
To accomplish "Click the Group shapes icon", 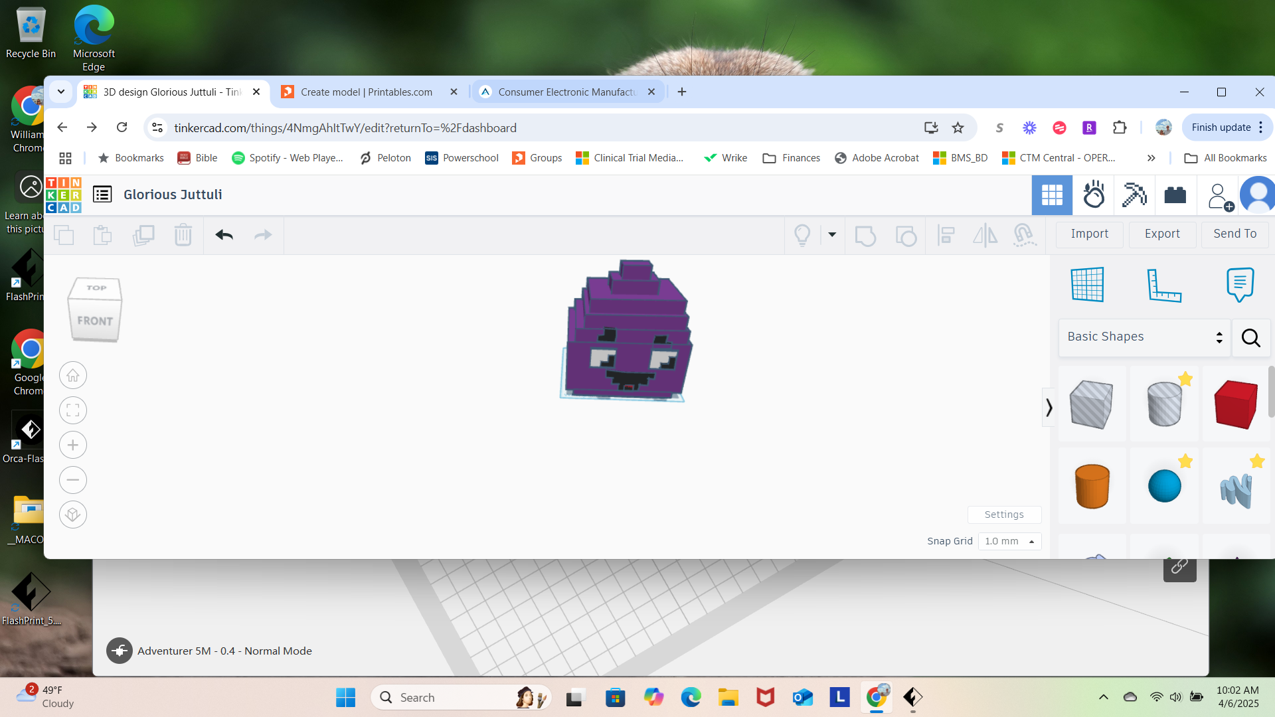I will [865, 235].
